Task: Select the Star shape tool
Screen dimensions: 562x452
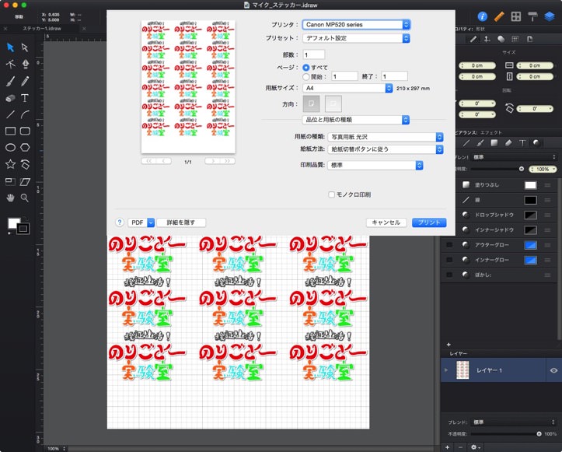Action: click(11, 164)
